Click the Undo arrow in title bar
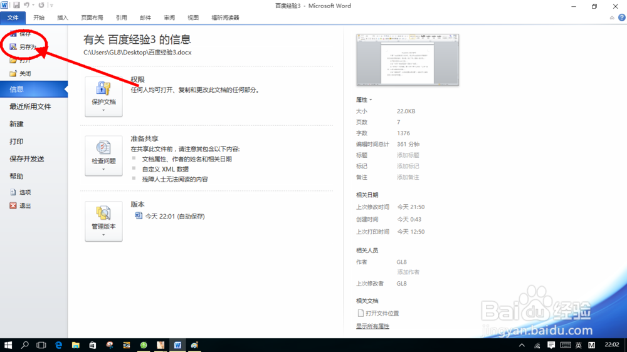627x352 pixels. click(26, 5)
